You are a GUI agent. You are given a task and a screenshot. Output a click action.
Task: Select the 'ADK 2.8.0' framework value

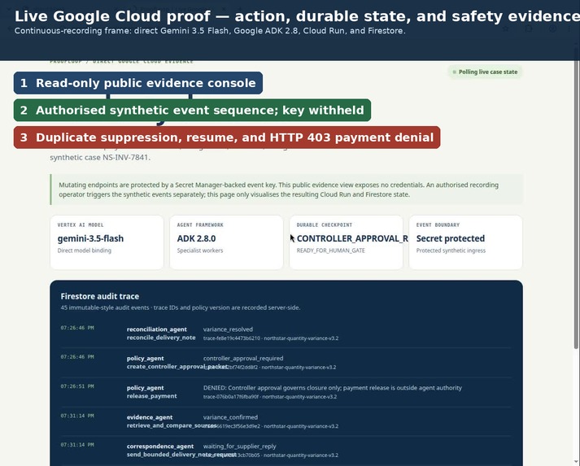tap(196, 238)
